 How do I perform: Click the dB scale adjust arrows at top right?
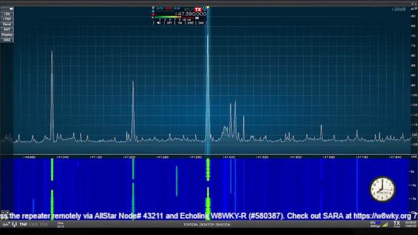413,8
